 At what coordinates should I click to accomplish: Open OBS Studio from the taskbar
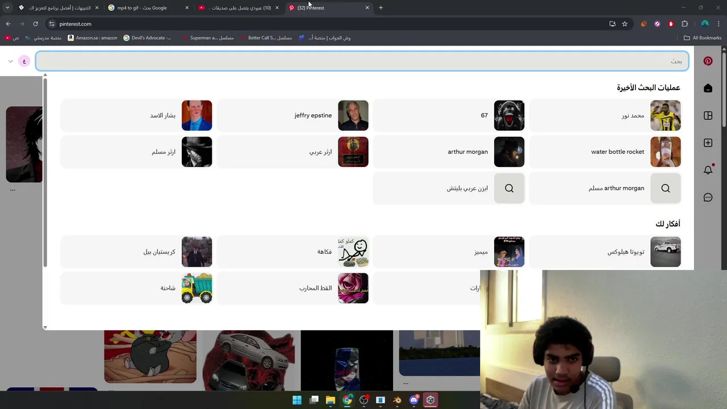click(x=364, y=400)
